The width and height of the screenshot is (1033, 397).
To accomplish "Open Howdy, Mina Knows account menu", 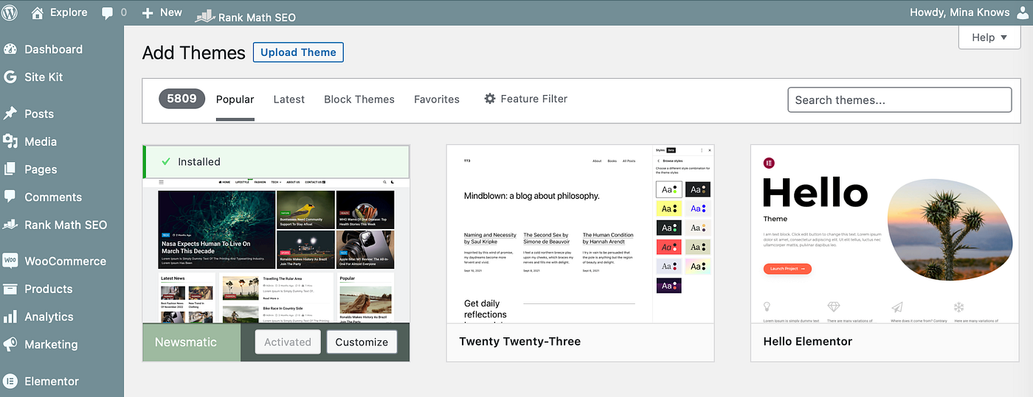I will (x=970, y=13).
